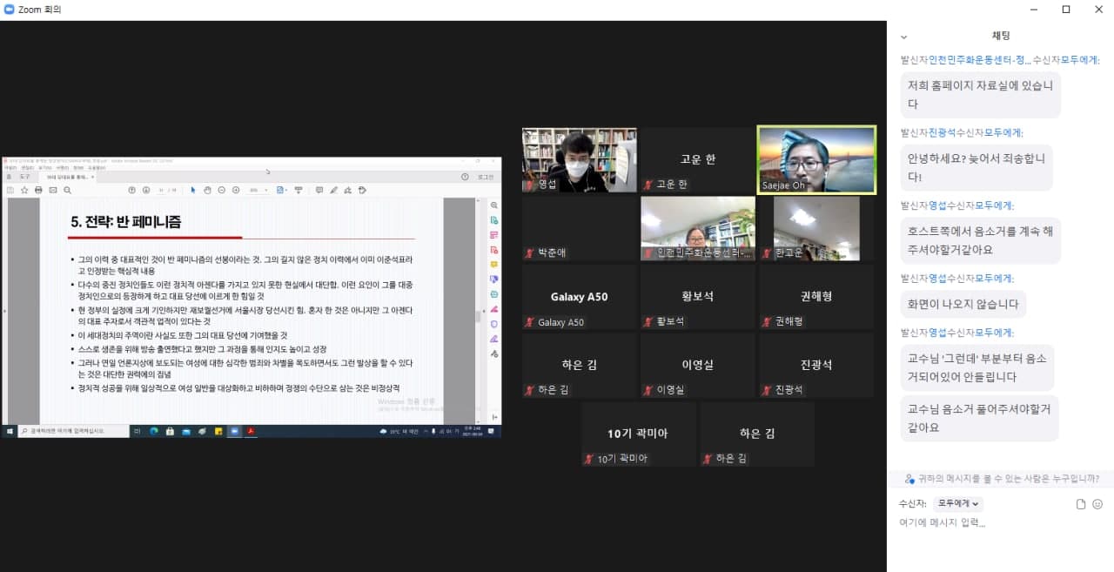1114x572 pixels.
Task: Click the 로그인 button in the PDF reader
Action: (485, 177)
